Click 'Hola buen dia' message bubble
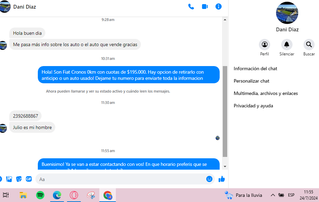Image resolution: width=319 pixels, height=202 pixels. point(27,33)
